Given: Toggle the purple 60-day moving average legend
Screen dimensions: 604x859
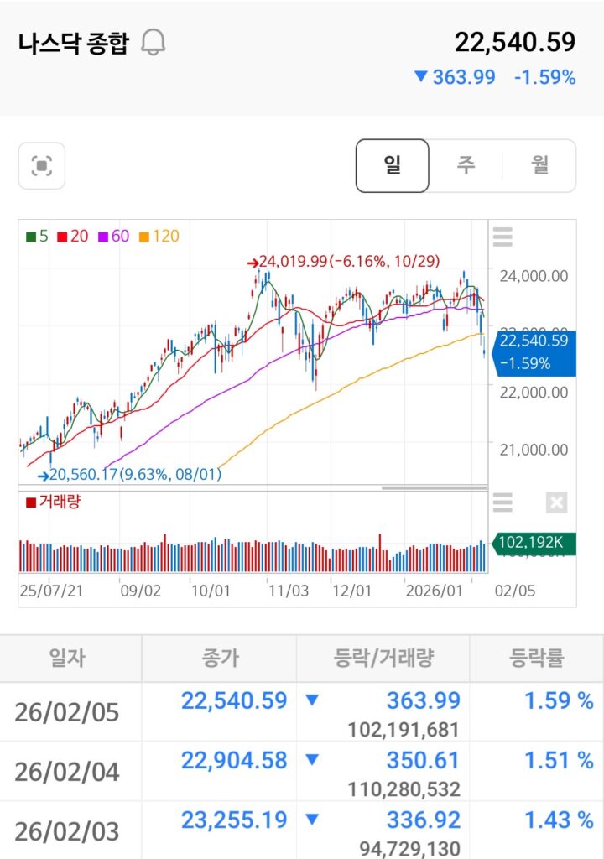Looking at the screenshot, I should point(114,237).
